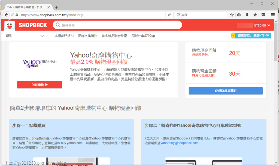Click the 20天 pending days value

tap(235, 53)
